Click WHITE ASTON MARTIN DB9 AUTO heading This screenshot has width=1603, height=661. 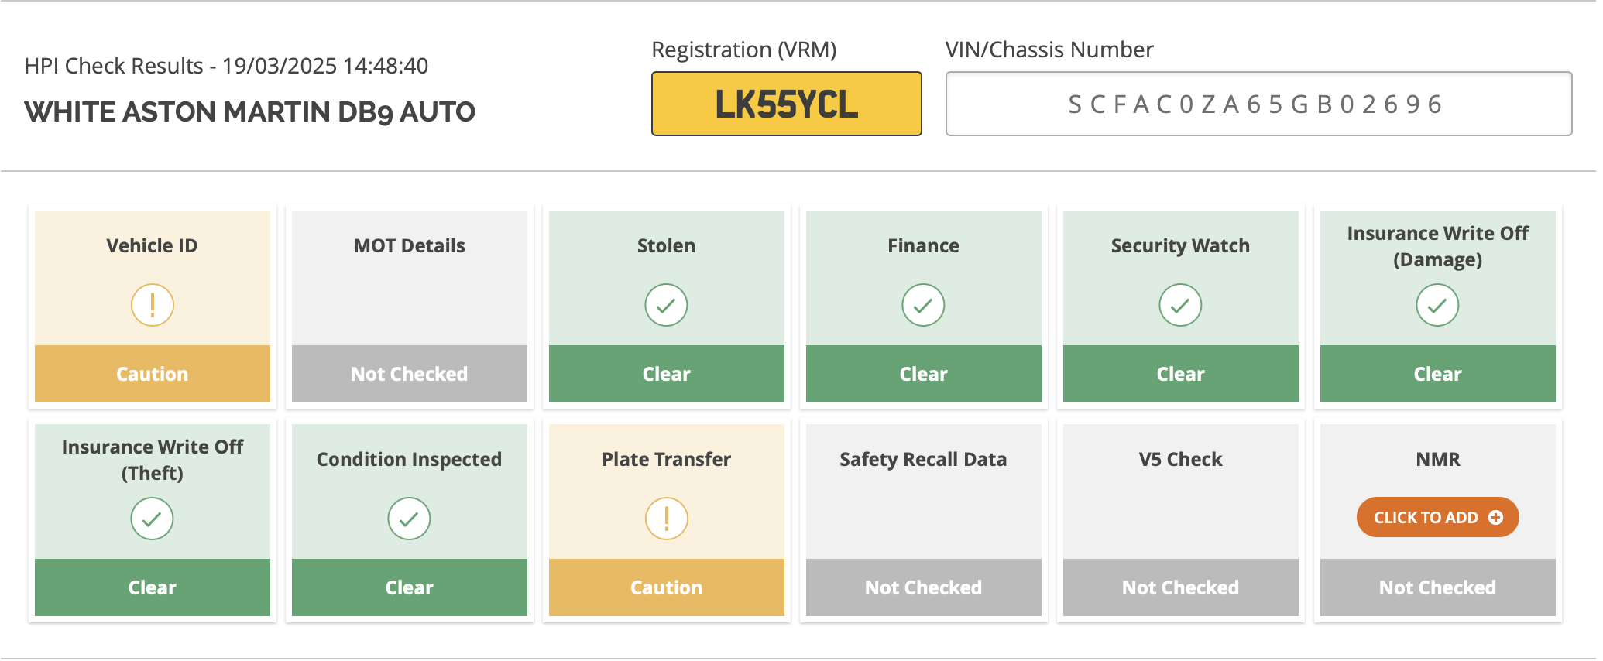click(x=250, y=112)
